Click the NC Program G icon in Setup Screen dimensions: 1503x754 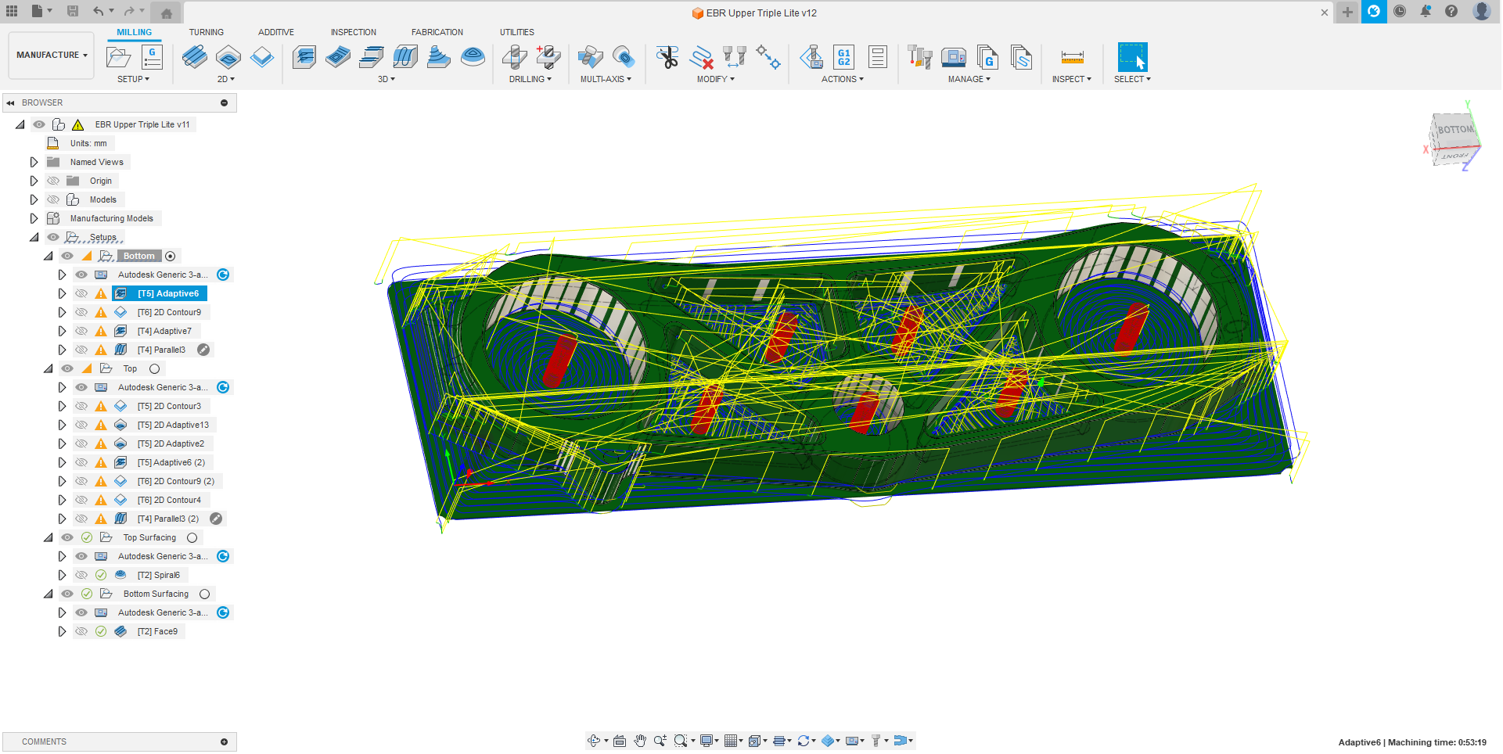[x=152, y=57]
